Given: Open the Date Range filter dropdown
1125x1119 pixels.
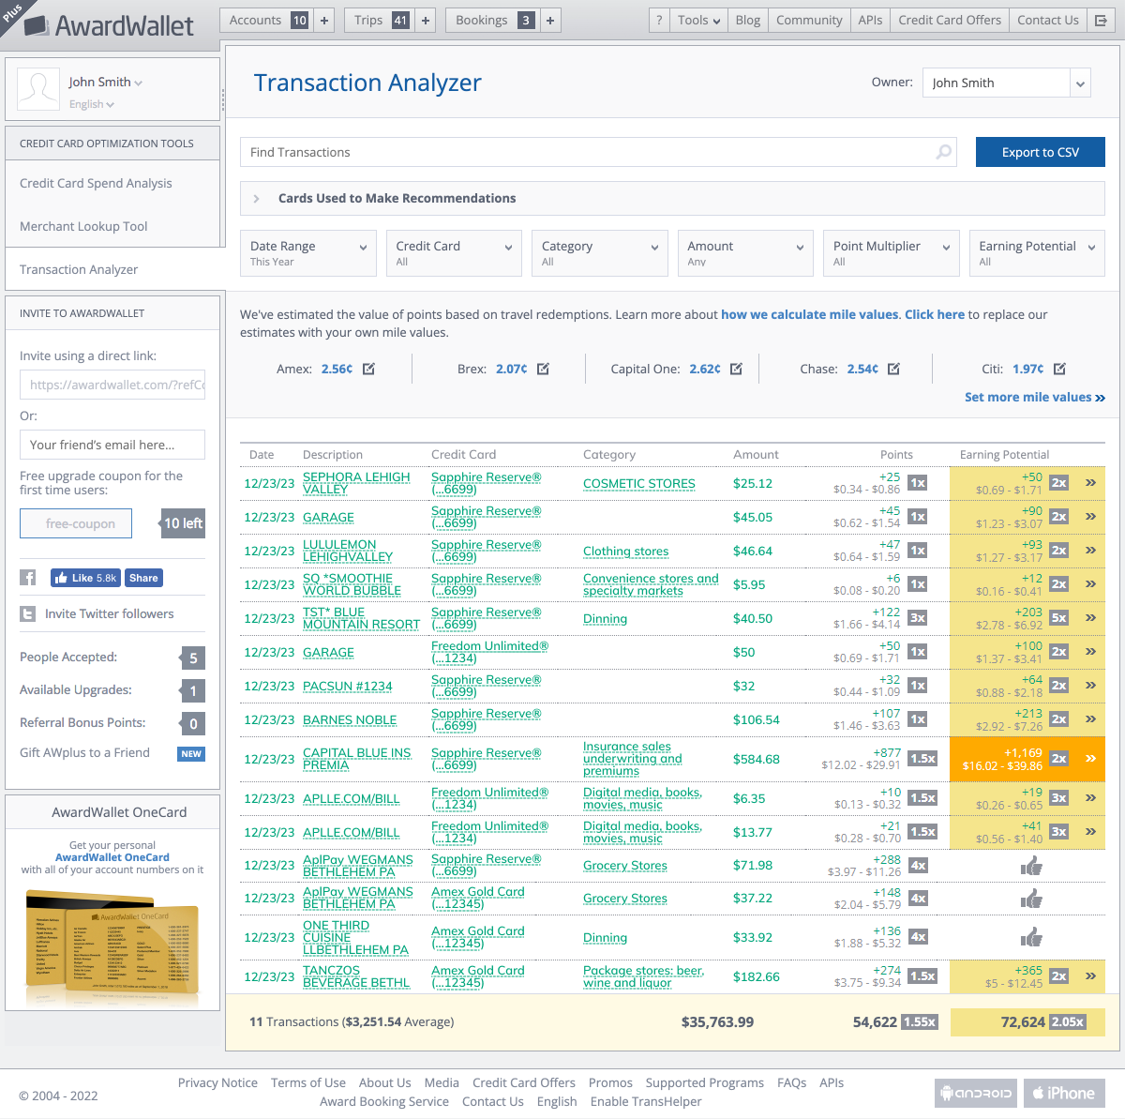Looking at the screenshot, I should tap(308, 253).
